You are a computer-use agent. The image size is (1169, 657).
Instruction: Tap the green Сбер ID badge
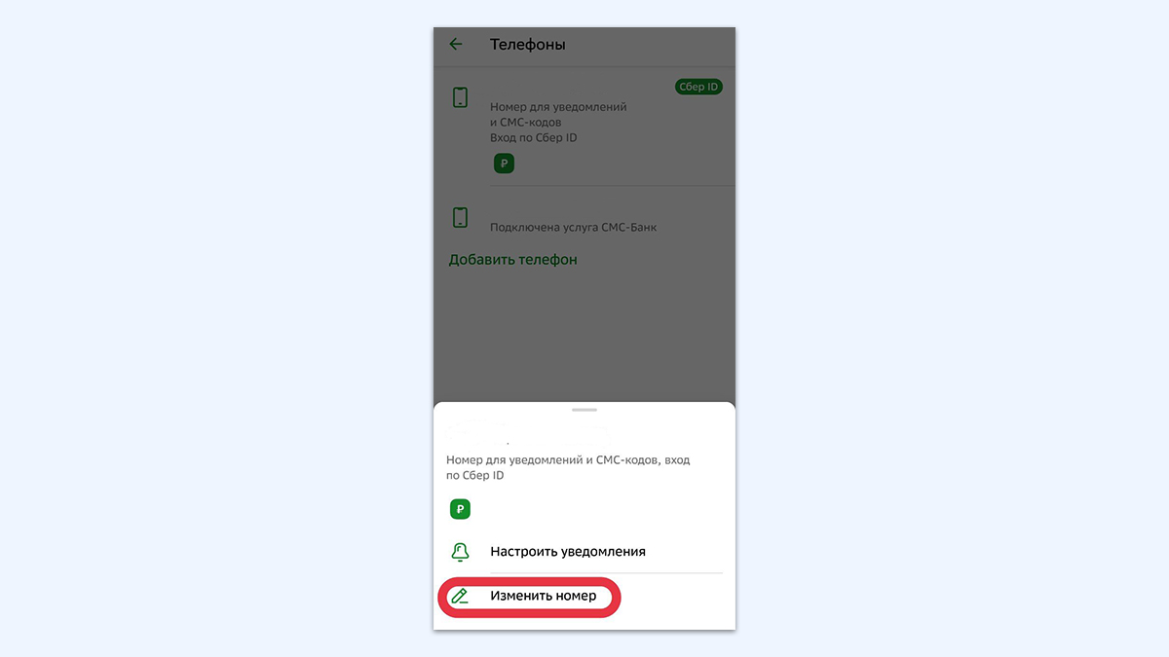click(x=698, y=87)
